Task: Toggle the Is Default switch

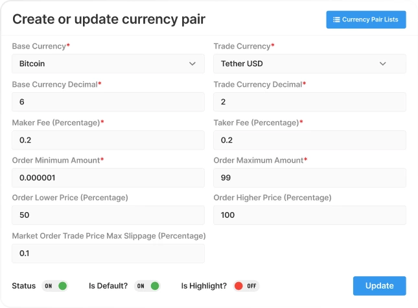Action: [147, 286]
